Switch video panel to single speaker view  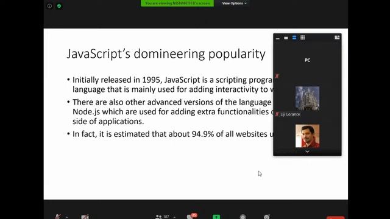click(286, 38)
